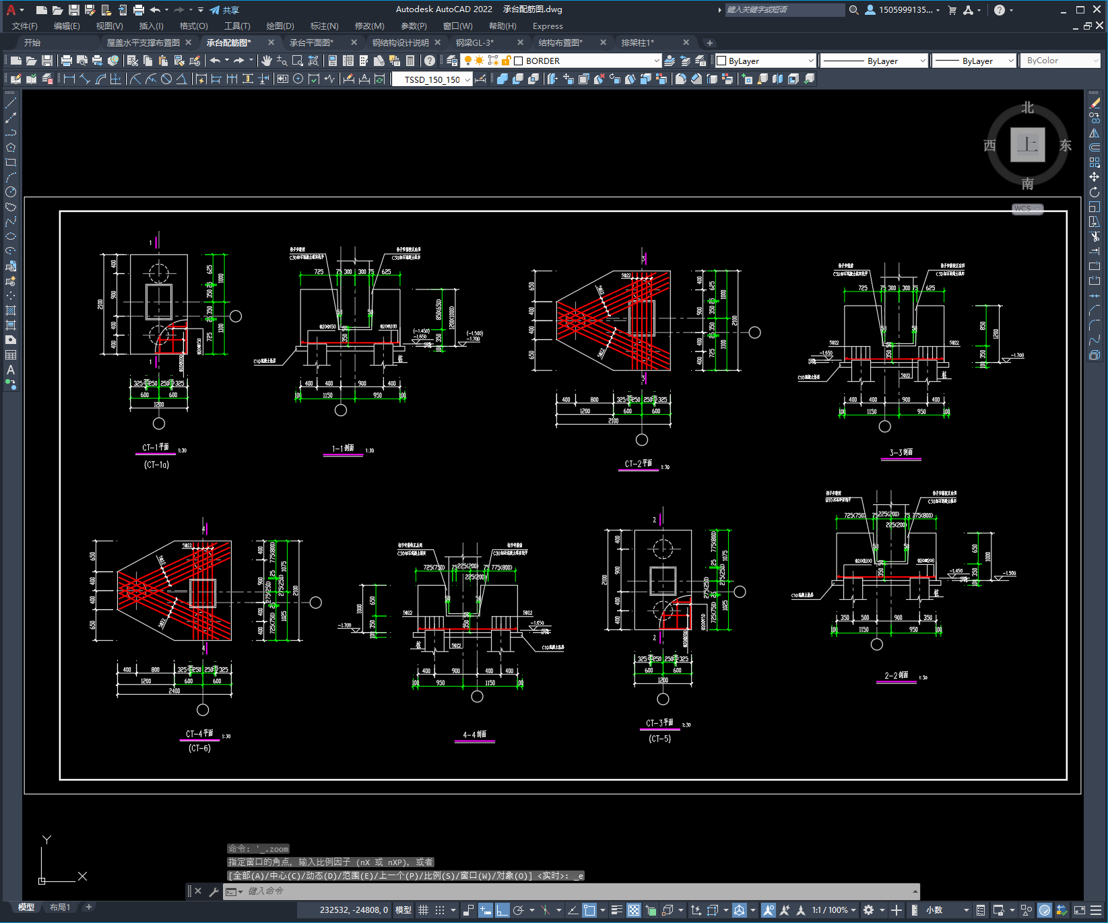Close the 钢梁GL-3* drawing tab
The image size is (1108, 923).
[520, 42]
